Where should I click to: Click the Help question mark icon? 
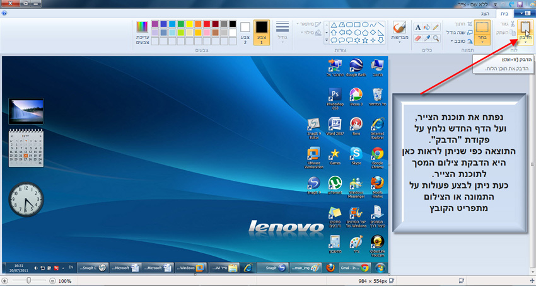pyautogui.click(x=4, y=13)
